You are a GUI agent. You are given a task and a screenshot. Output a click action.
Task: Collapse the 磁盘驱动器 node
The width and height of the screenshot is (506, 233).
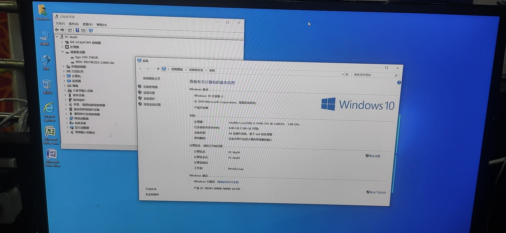(x=63, y=52)
